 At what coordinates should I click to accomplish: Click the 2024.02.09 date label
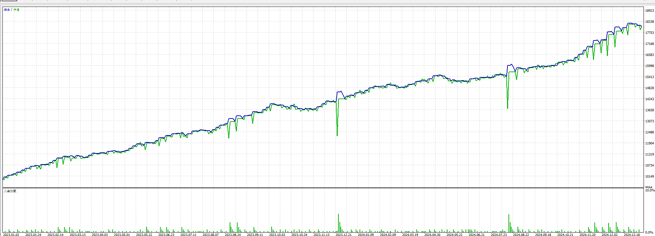(x=388, y=235)
